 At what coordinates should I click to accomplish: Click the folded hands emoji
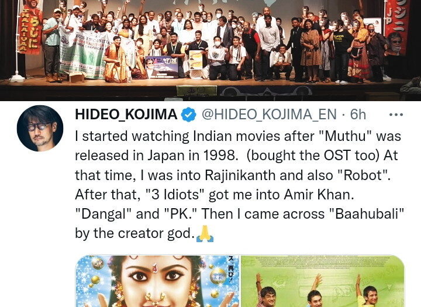click(205, 234)
